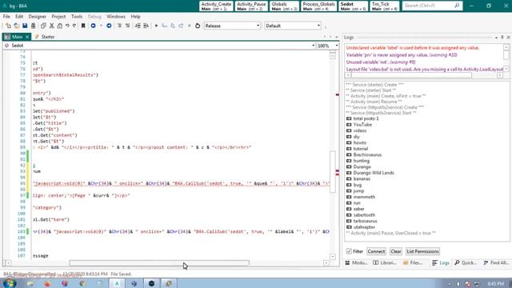Select the 'Durango Wild Lands' log entry
This screenshot has height=288, width=512.
tap(374, 173)
